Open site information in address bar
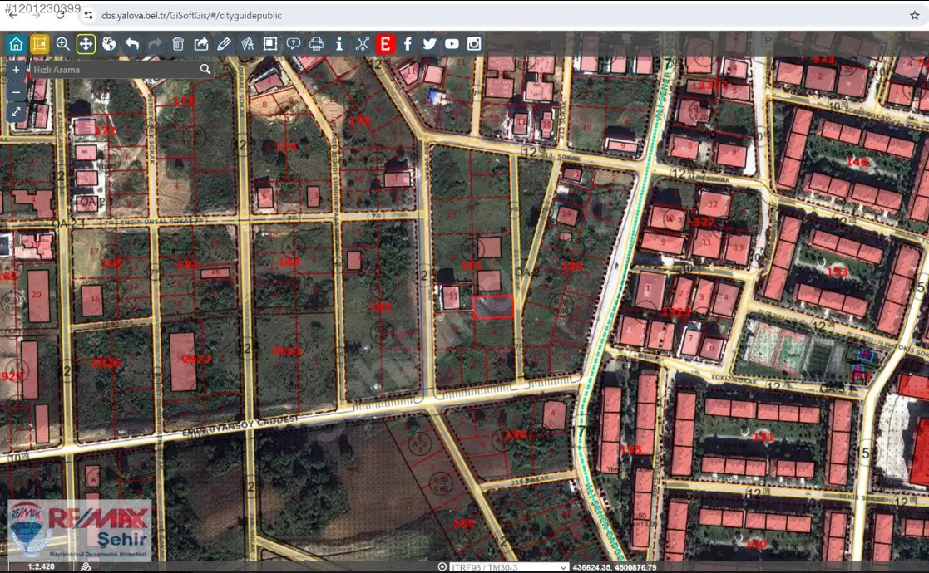The image size is (929, 573). (x=88, y=16)
